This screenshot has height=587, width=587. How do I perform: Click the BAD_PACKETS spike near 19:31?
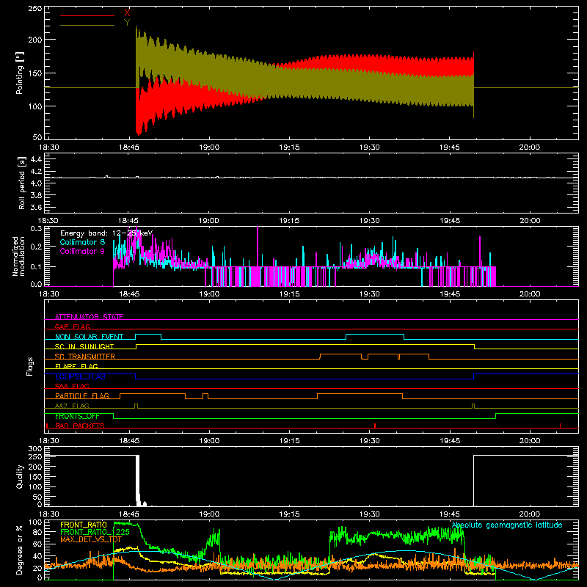[x=375, y=426]
